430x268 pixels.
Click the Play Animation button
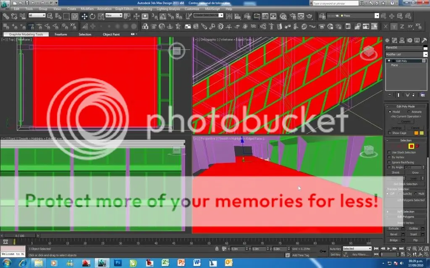click(389, 249)
